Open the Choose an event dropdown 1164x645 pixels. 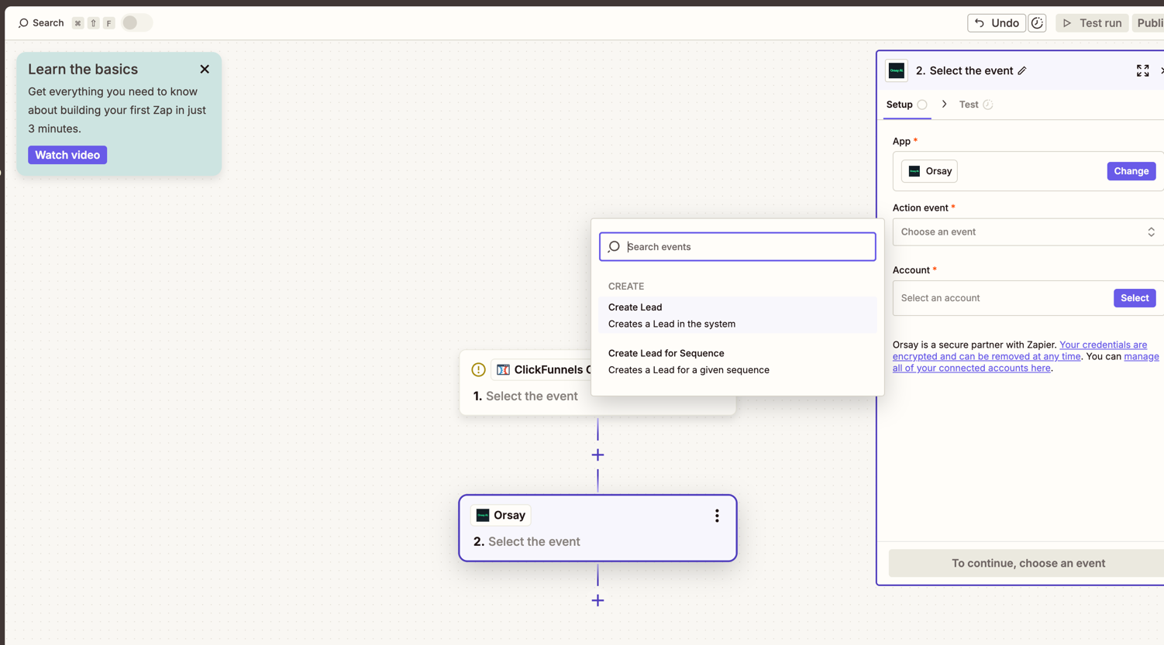click(x=1028, y=232)
